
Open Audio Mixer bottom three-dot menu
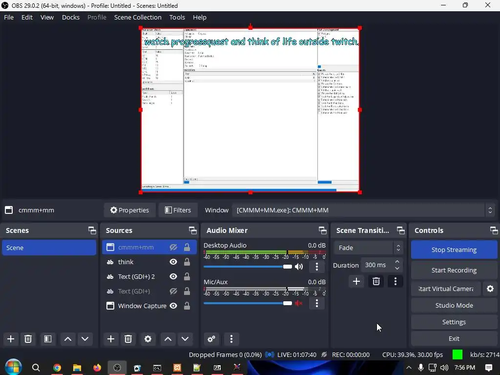(231, 339)
